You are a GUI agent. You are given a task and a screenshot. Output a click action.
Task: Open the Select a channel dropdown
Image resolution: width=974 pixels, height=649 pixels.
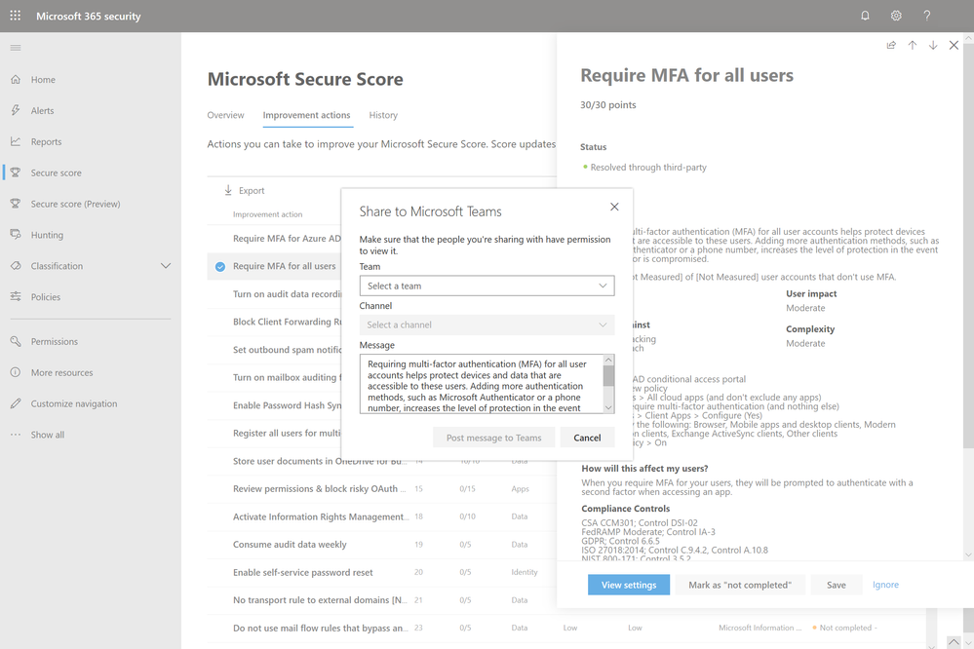coord(487,324)
